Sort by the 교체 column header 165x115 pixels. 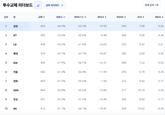click(42, 17)
